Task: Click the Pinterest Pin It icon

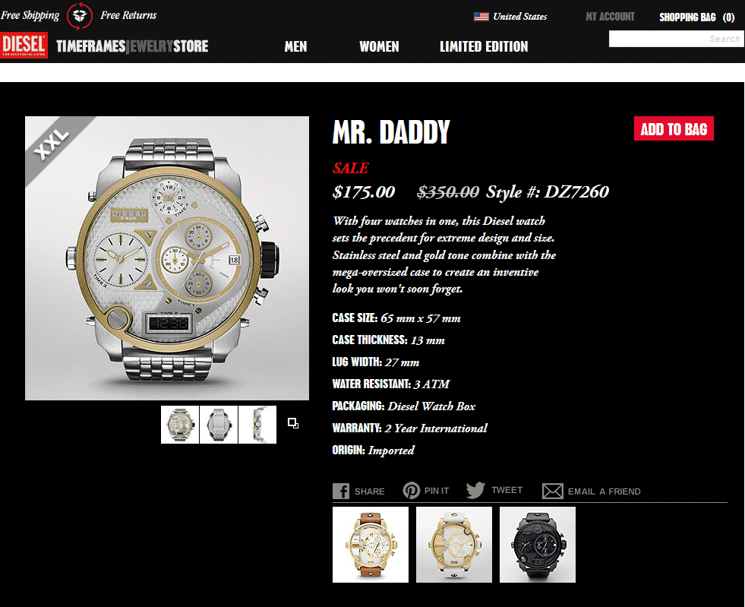Action: (x=411, y=490)
